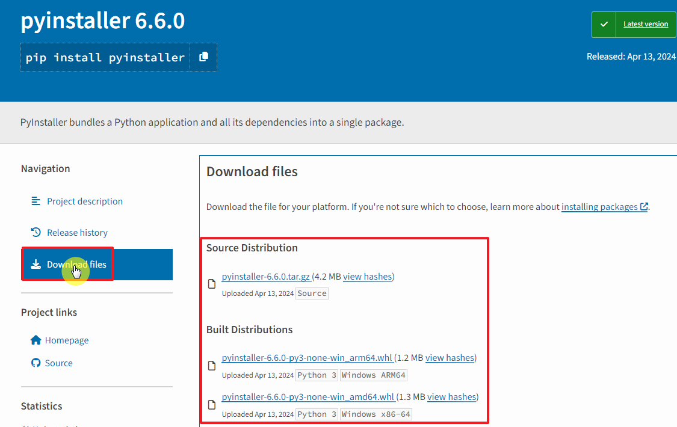View hashes for win_amd64 wheel
This screenshot has height=427, width=677.
[x=451, y=397]
